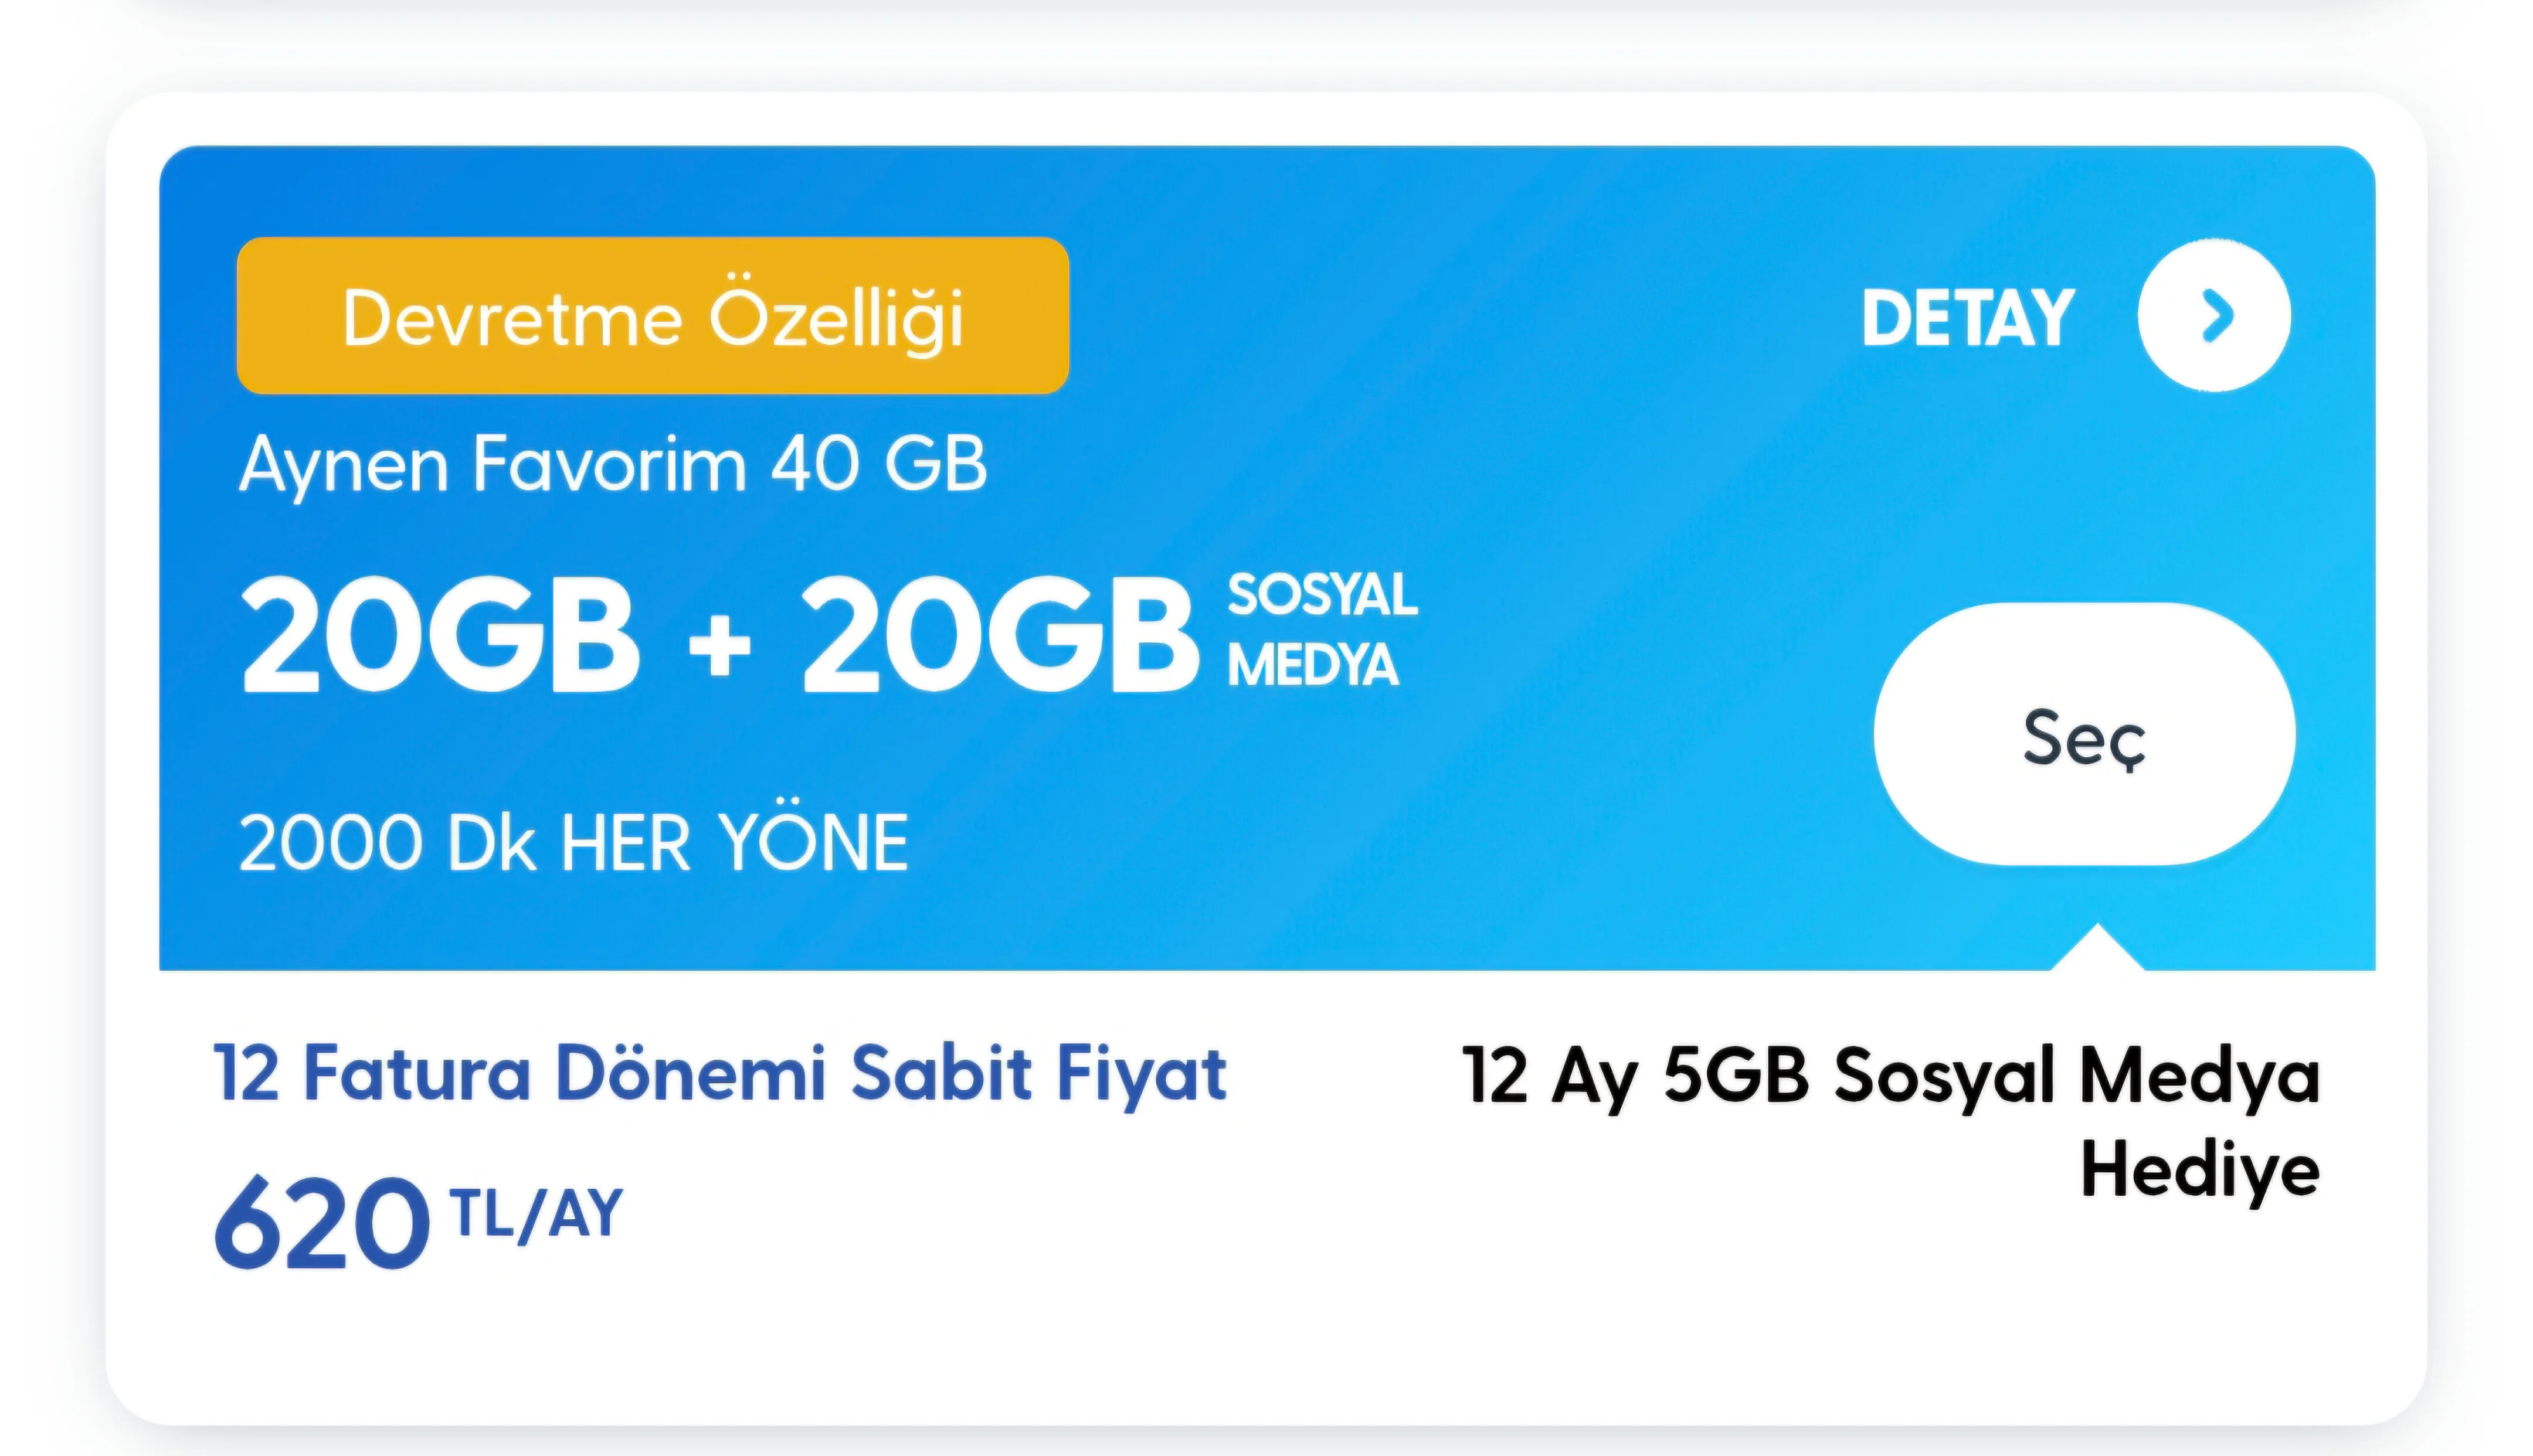Tap the SOSYAL MEDYA label
Screen dimensions: 2533x1456
[1320, 630]
